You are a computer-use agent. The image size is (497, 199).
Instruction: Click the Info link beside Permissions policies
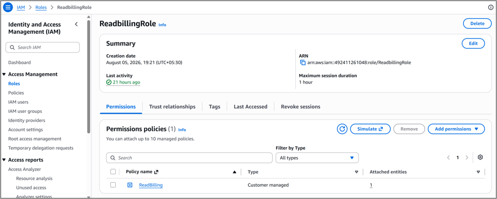[182, 130]
